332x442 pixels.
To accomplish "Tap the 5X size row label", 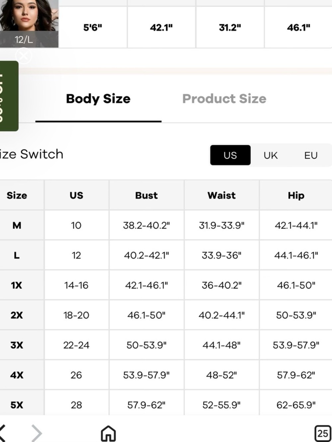I will click(17, 405).
